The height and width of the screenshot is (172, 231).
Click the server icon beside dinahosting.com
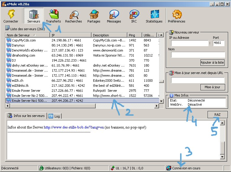click(9, 55)
